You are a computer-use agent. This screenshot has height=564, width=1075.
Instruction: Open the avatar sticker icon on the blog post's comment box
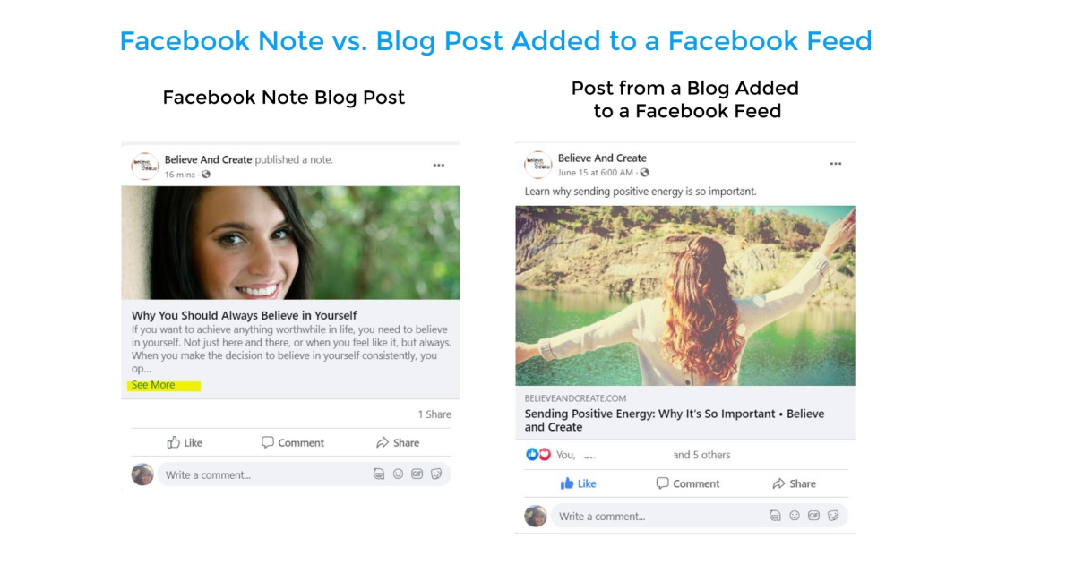coord(775,516)
